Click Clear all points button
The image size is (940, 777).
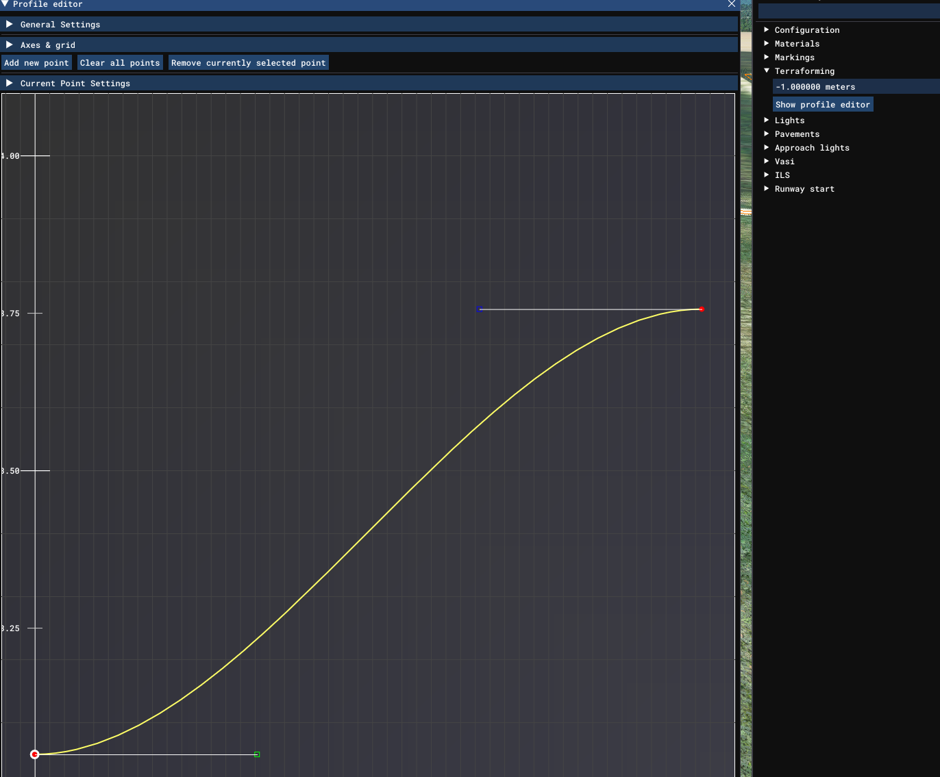(120, 63)
